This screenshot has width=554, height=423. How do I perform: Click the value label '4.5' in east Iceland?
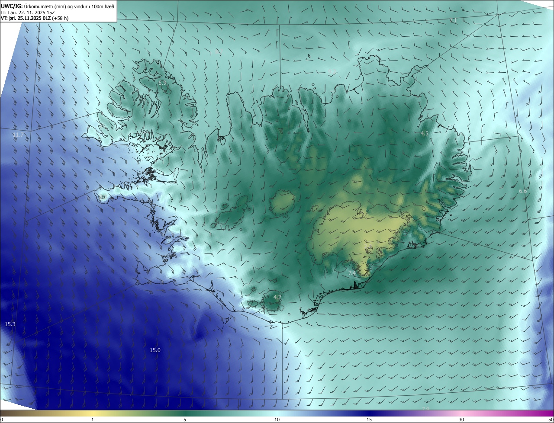coord(425,134)
